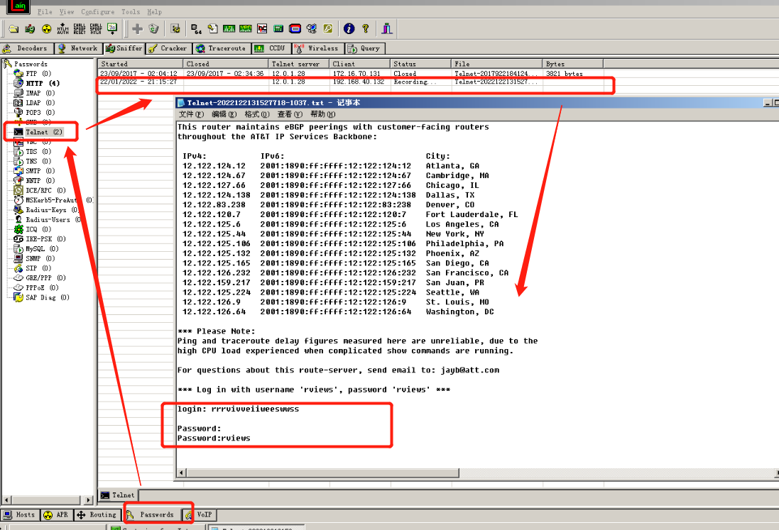
Task: Click the plus Add to list icon
Action: tap(137, 29)
